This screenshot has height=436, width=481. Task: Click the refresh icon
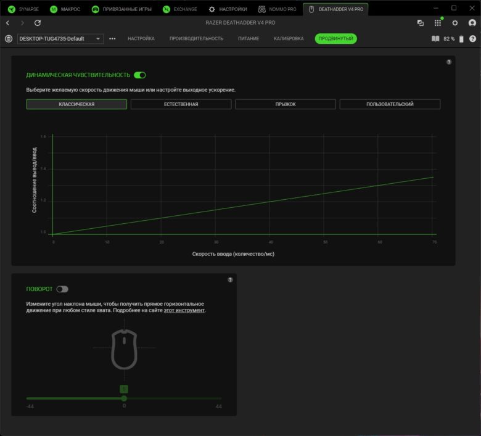(38, 23)
